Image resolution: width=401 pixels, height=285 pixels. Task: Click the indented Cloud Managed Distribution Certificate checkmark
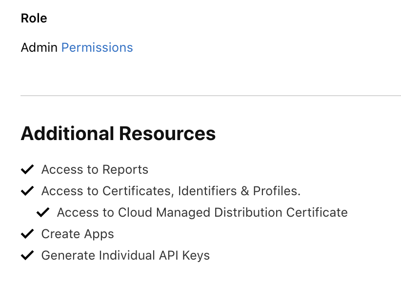(43, 212)
